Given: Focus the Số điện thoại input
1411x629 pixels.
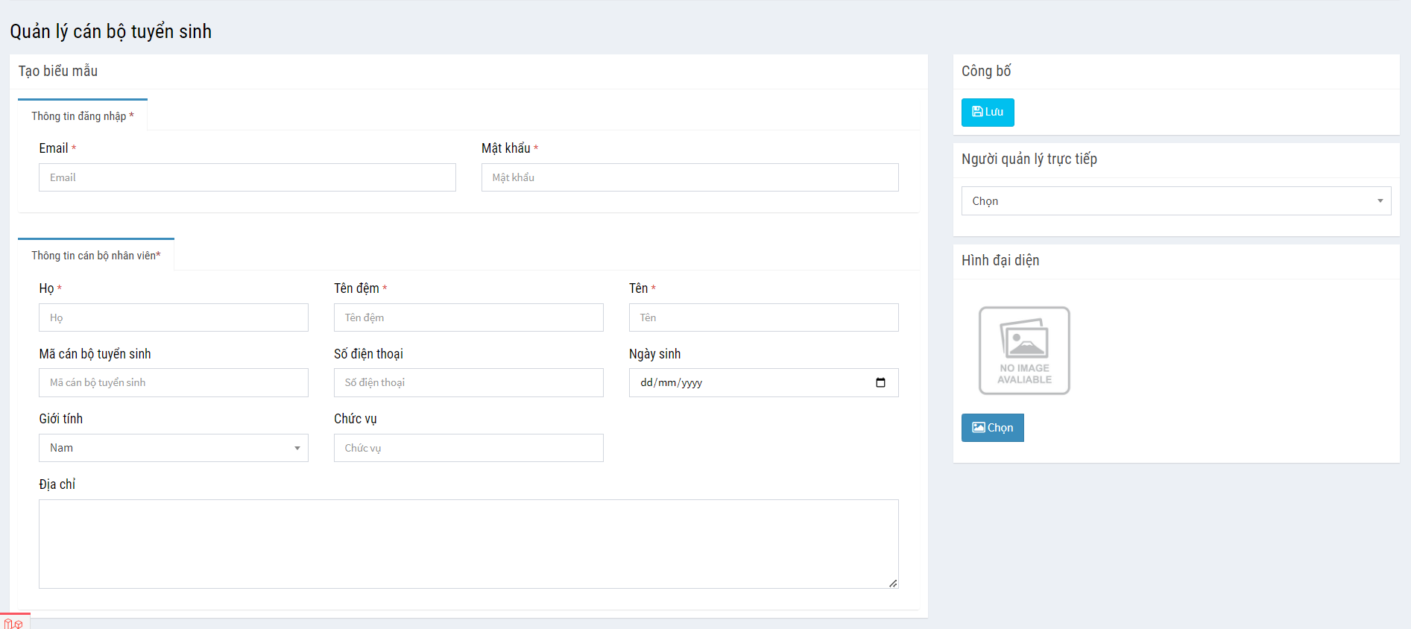Looking at the screenshot, I should [x=468, y=383].
